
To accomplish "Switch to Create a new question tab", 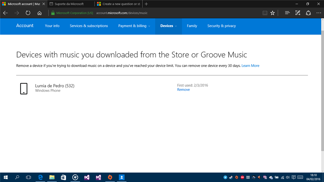I will (119, 4).
